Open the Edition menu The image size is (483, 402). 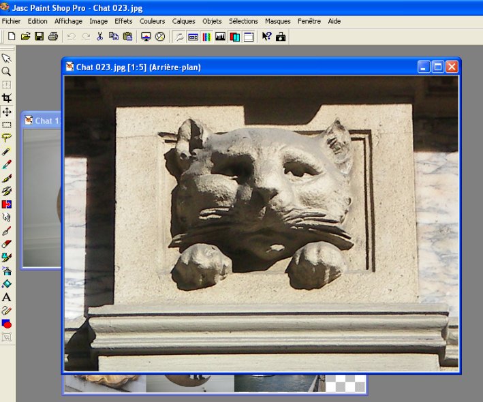coord(37,21)
